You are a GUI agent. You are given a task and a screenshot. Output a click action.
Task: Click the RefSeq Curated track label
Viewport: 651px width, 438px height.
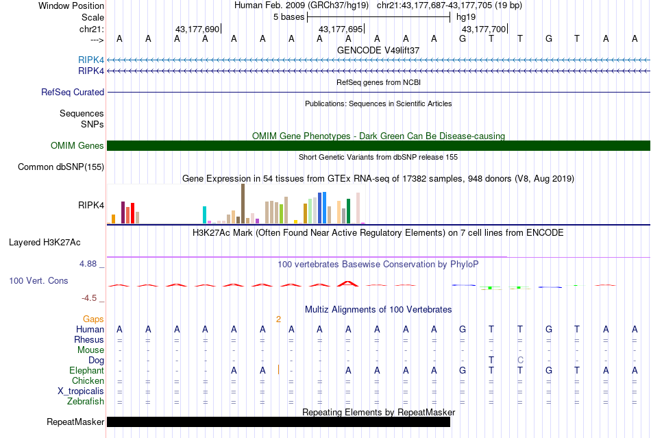point(72,92)
